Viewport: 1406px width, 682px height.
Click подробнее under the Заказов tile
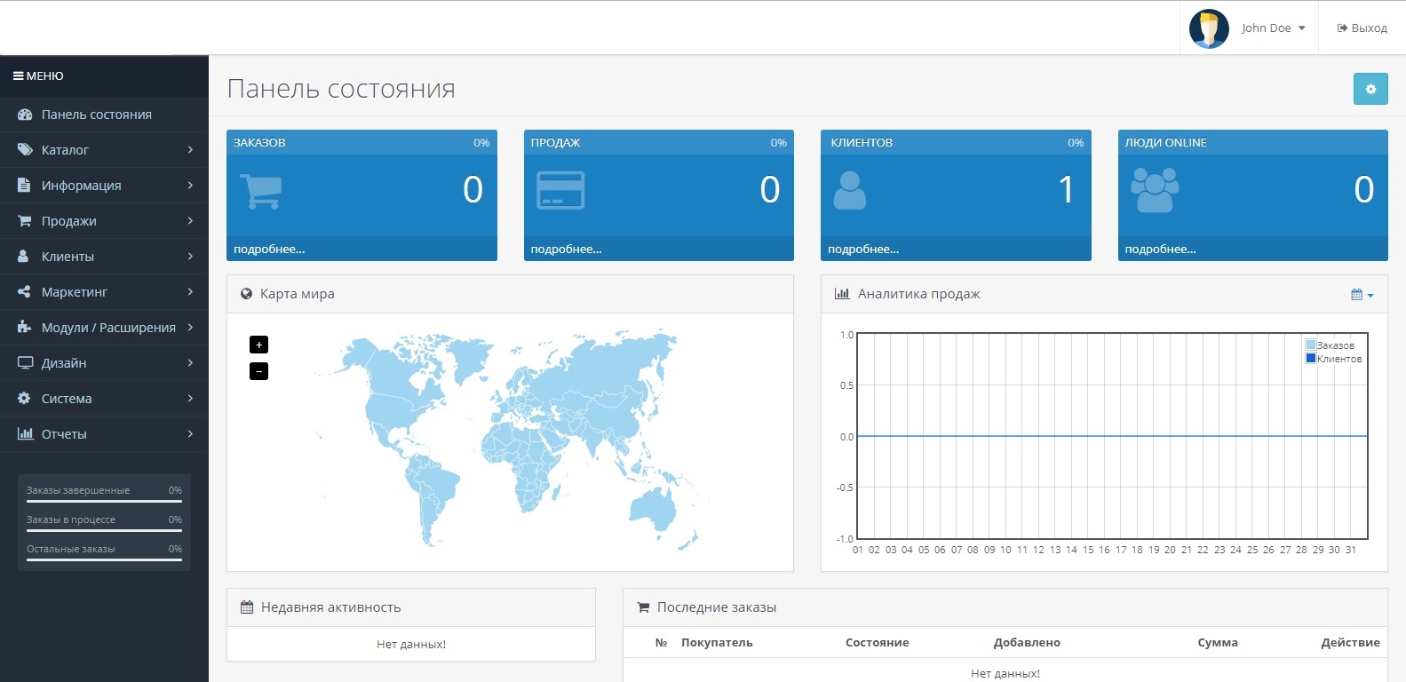coord(269,250)
